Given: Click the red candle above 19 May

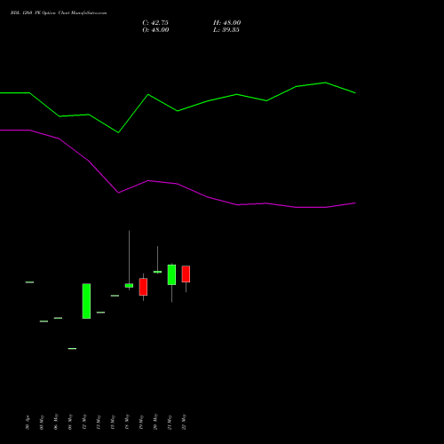Looking at the screenshot, I should 143,287.
